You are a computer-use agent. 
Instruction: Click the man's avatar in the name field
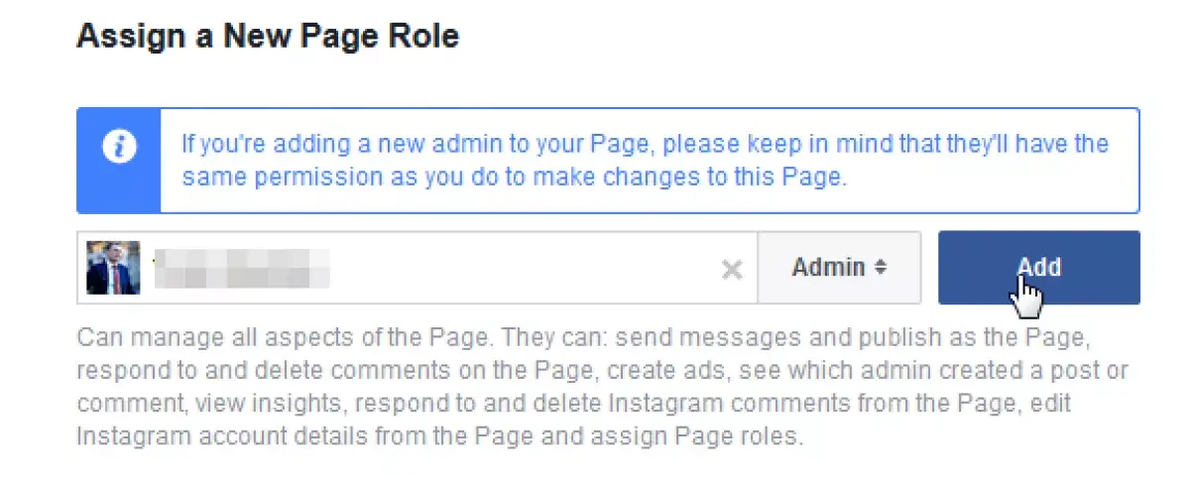click(113, 268)
